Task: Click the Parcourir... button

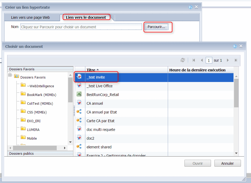Action: [156, 27]
